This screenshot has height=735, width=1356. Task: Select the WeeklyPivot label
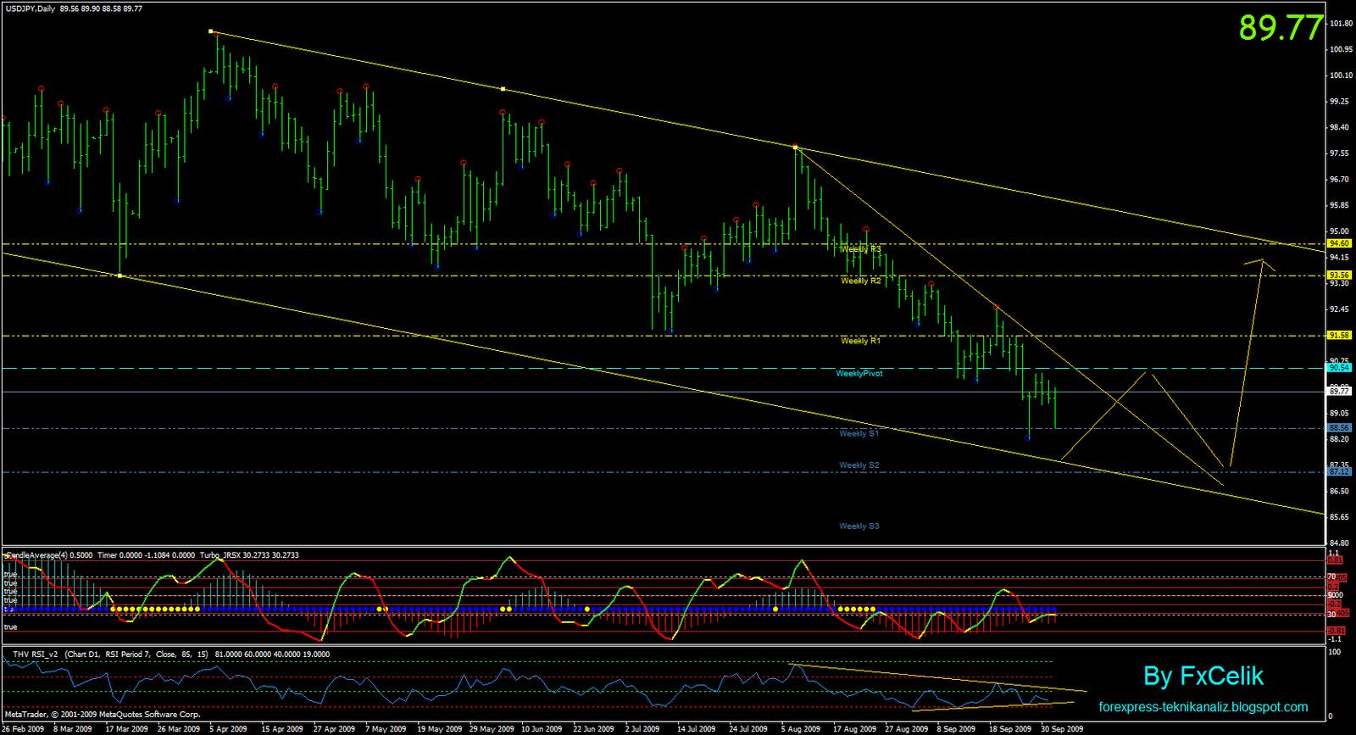859,373
